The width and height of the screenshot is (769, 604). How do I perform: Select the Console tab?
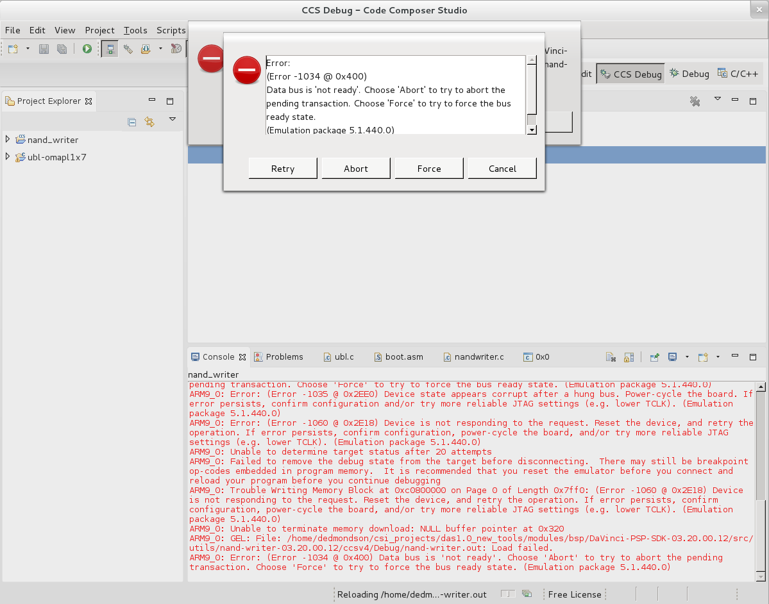click(218, 357)
